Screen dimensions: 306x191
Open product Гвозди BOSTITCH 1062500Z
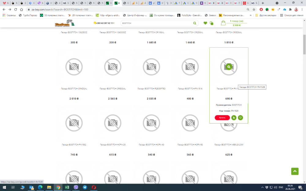click(x=74, y=33)
